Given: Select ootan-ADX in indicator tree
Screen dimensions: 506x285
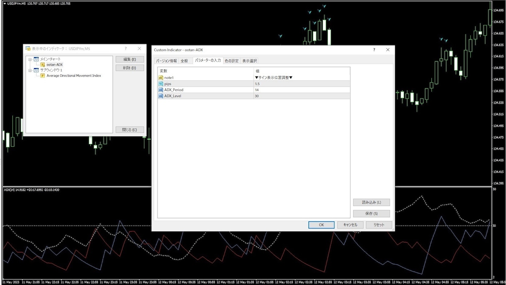Looking at the screenshot, I should coord(54,64).
